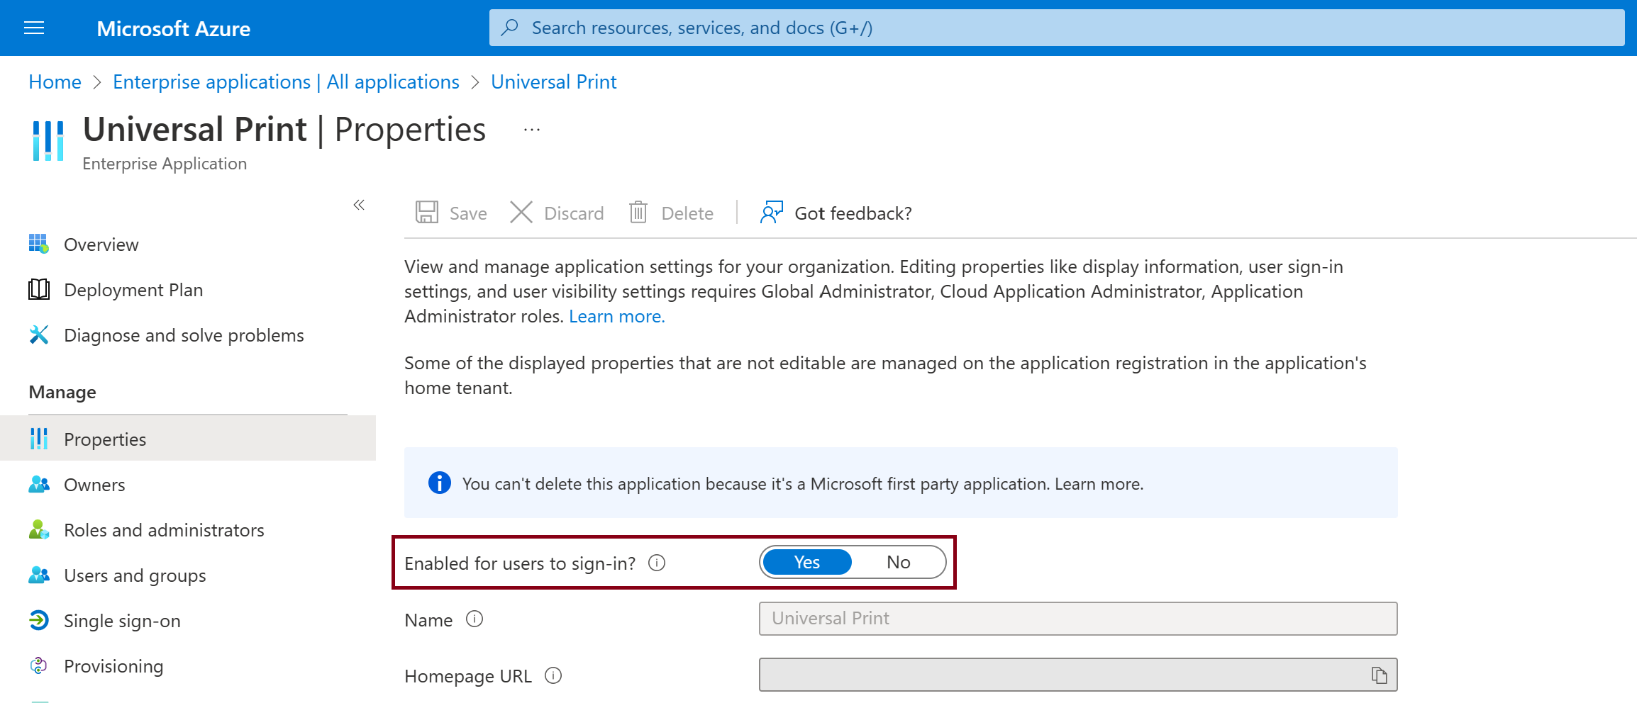Click the Roles and administrators icon

[39, 529]
